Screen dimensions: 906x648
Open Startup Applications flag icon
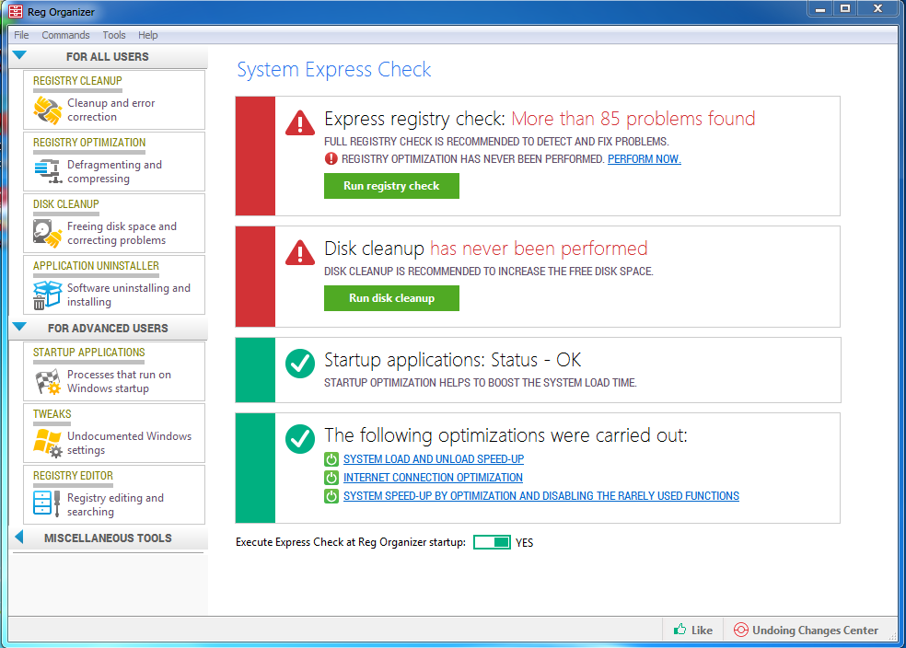click(x=47, y=381)
